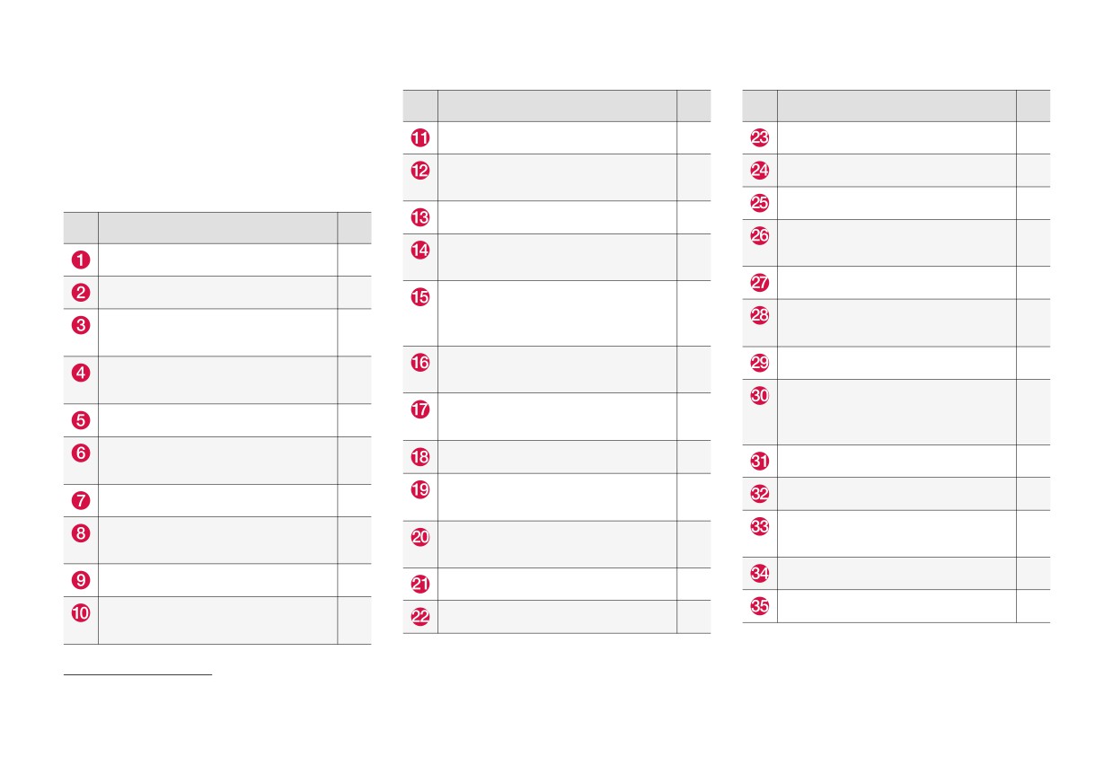Image resolution: width=1113 pixels, height=783 pixels.
Task: Click the red number 35 badge
Action: (760, 606)
